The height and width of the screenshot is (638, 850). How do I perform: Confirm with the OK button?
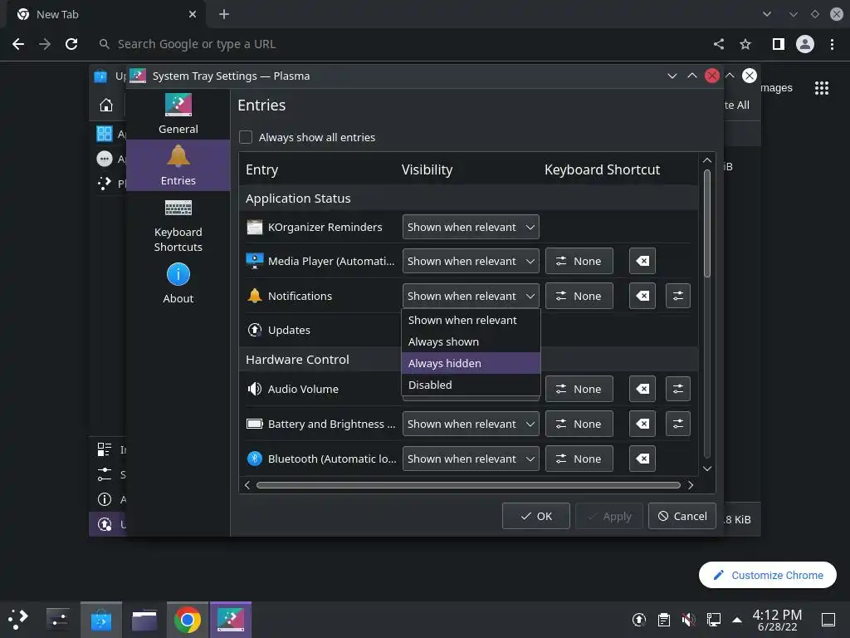(x=535, y=516)
